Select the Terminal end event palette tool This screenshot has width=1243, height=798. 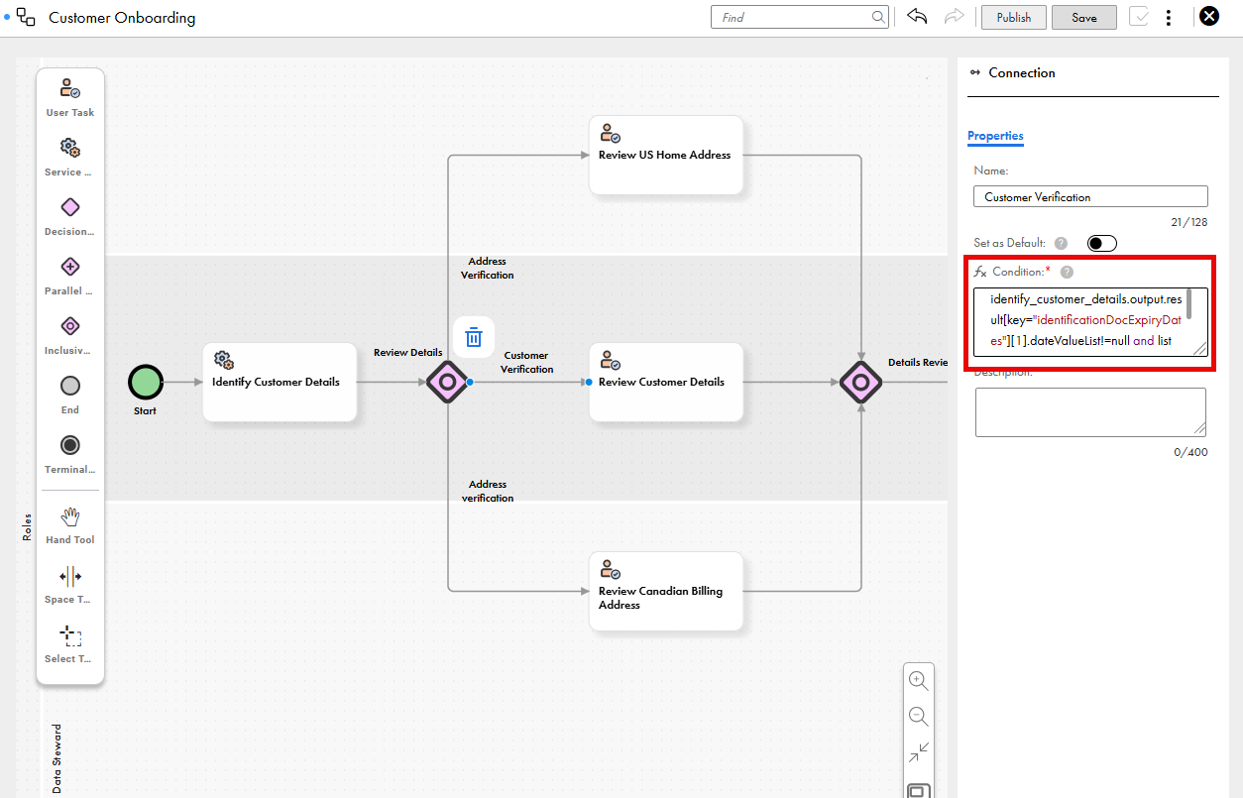tap(69, 455)
